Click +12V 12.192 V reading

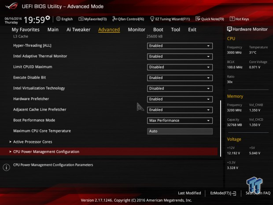coord(233,153)
